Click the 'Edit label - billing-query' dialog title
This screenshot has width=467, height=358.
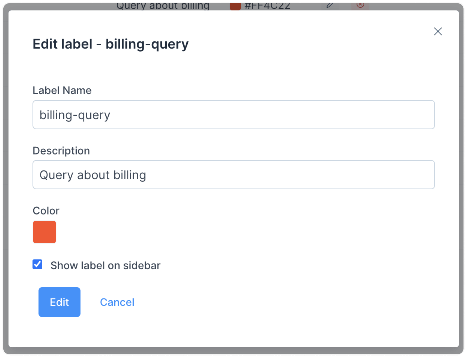click(x=111, y=44)
